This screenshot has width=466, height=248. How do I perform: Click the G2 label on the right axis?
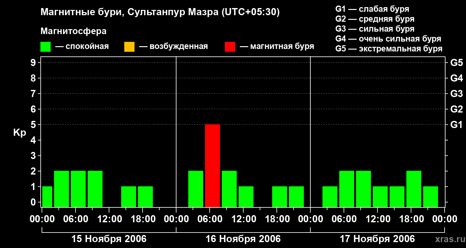457,109
